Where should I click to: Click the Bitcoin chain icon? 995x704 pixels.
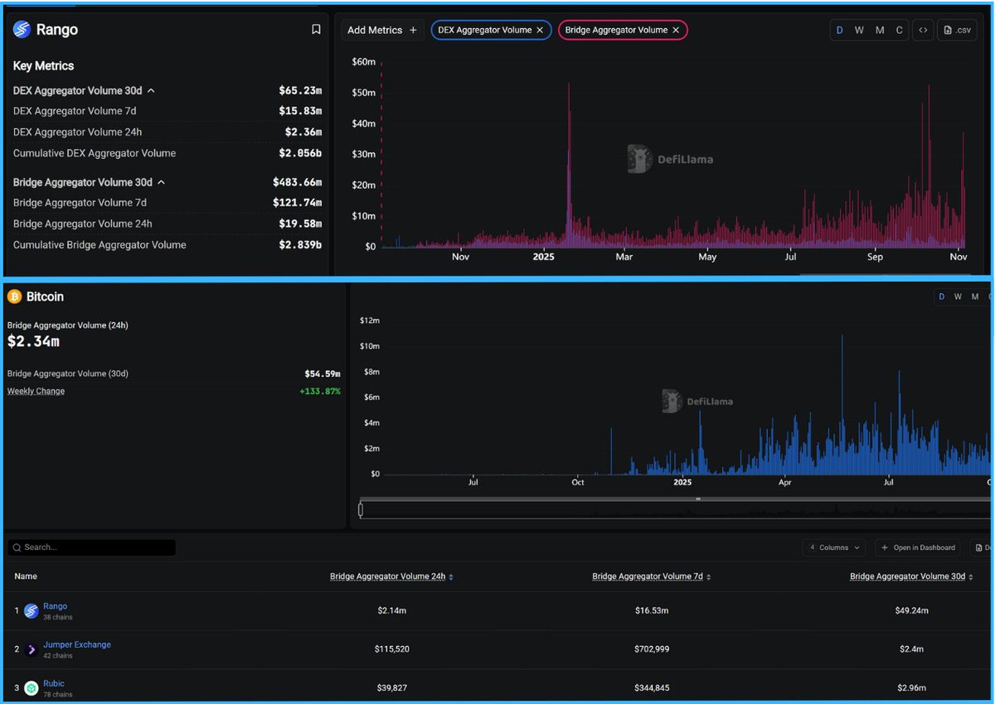[x=14, y=297]
